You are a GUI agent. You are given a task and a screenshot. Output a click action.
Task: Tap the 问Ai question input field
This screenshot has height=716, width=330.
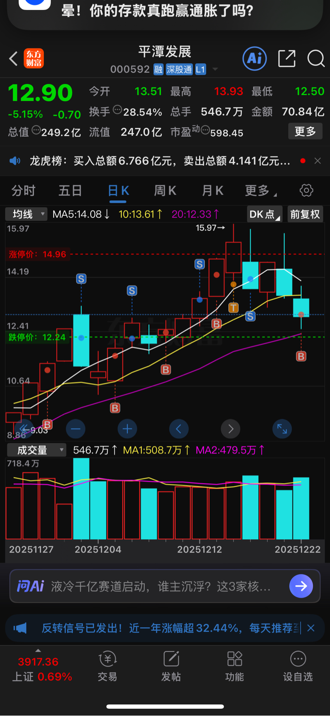point(165,586)
